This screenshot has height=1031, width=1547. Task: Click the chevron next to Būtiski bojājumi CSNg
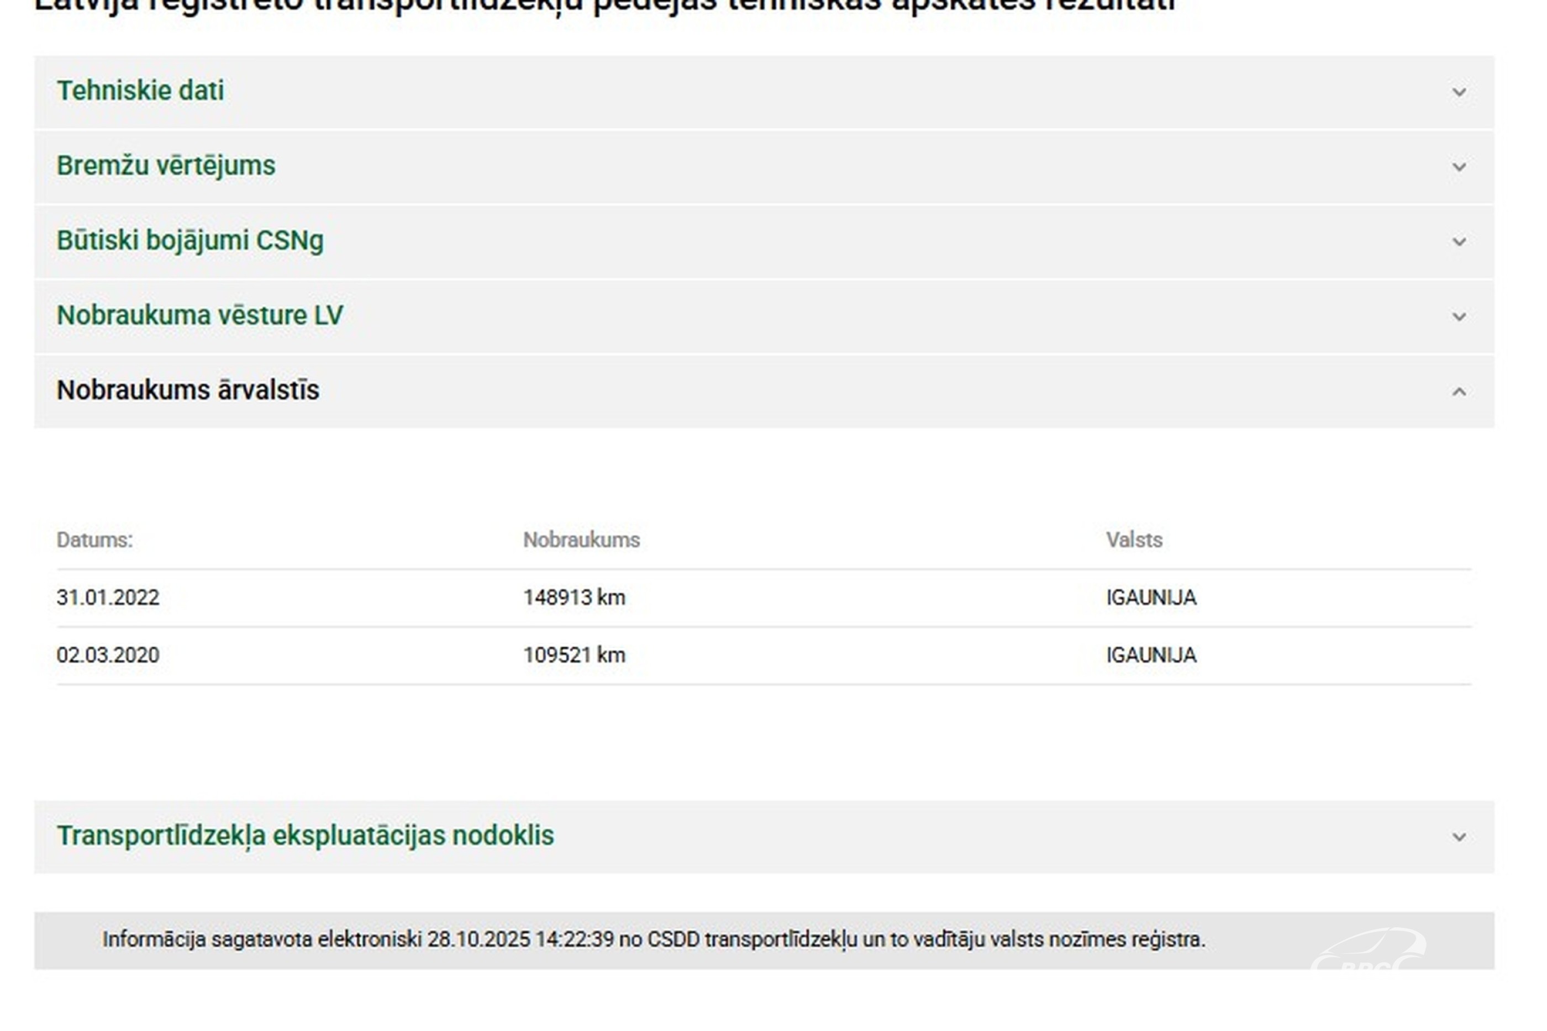pyautogui.click(x=1459, y=242)
